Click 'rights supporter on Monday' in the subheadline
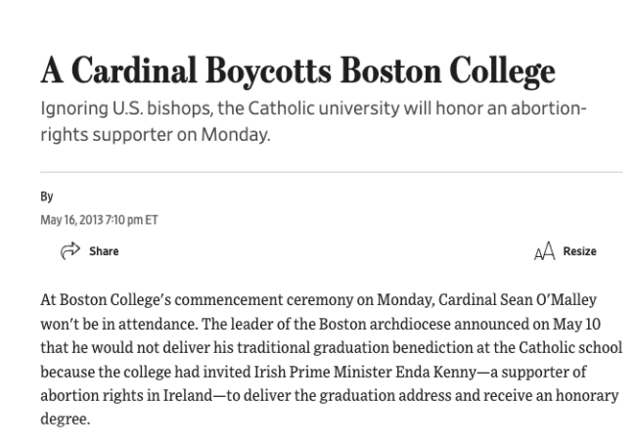The height and width of the screenshot is (443, 636). tap(154, 135)
